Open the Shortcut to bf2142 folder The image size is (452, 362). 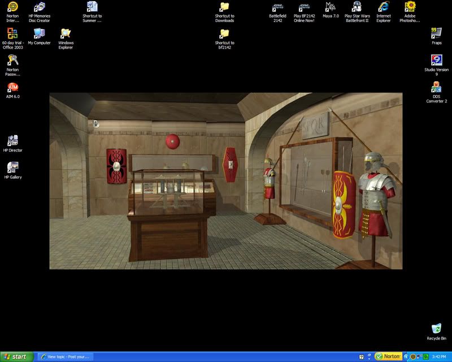click(x=224, y=38)
